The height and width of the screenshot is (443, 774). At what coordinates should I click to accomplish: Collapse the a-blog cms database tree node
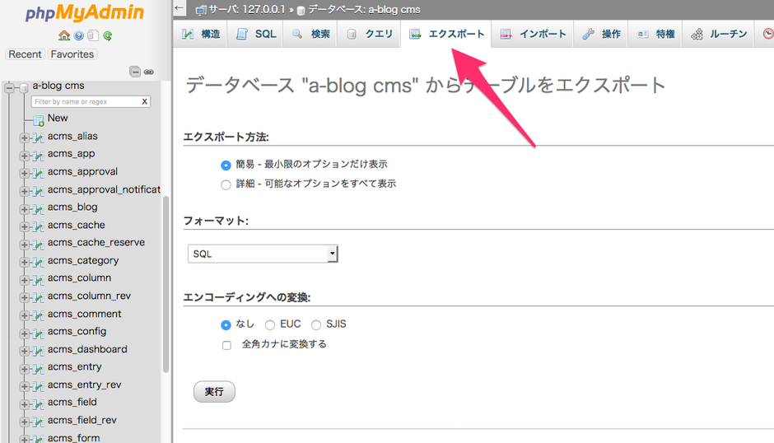tap(10, 86)
